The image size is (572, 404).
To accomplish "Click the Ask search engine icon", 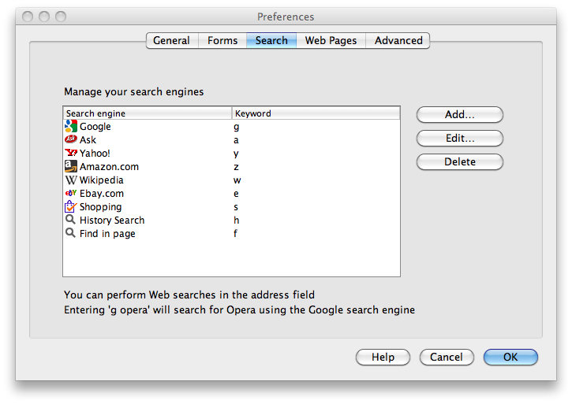I will [71, 139].
